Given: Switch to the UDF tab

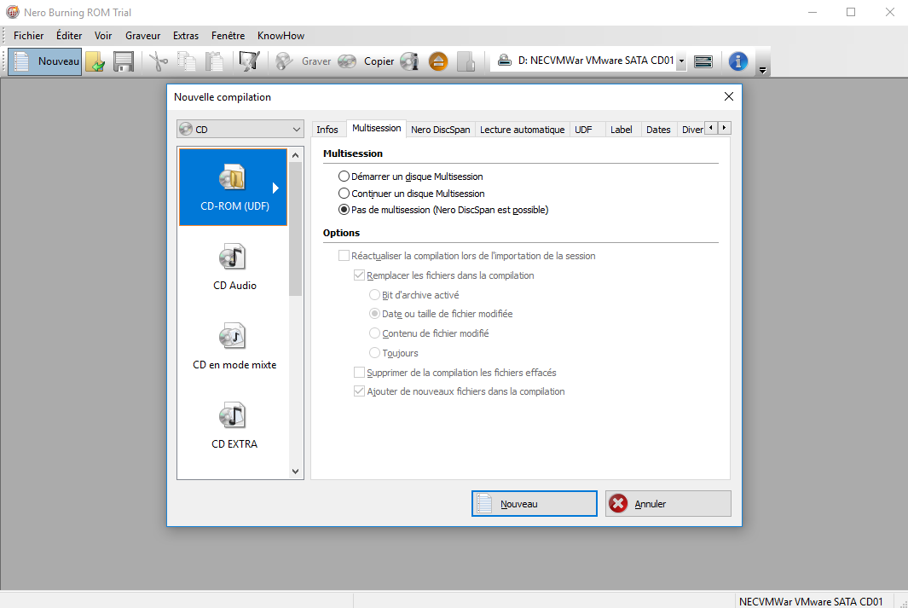Looking at the screenshot, I should coord(583,130).
